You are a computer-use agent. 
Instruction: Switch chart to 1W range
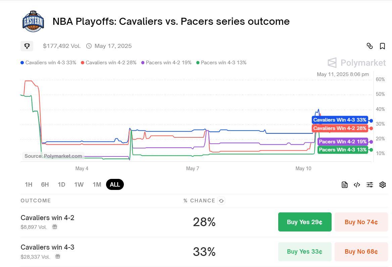click(x=79, y=185)
